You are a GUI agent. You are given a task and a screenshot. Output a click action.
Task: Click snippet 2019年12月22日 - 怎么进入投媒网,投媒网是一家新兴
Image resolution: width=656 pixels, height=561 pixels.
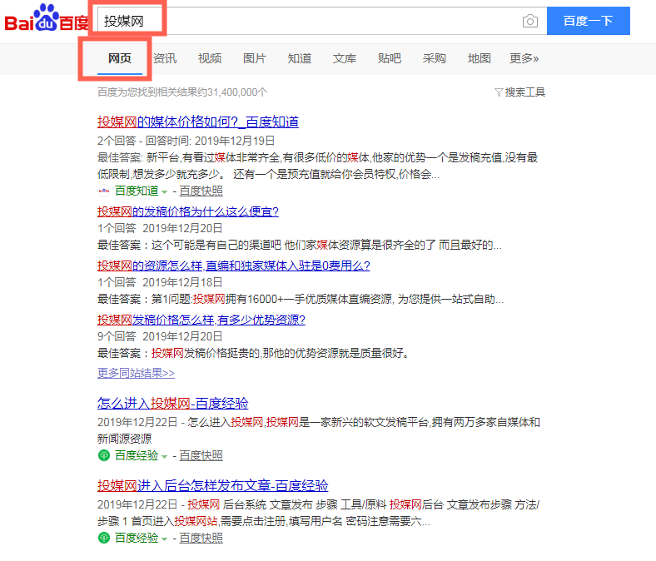(x=319, y=430)
